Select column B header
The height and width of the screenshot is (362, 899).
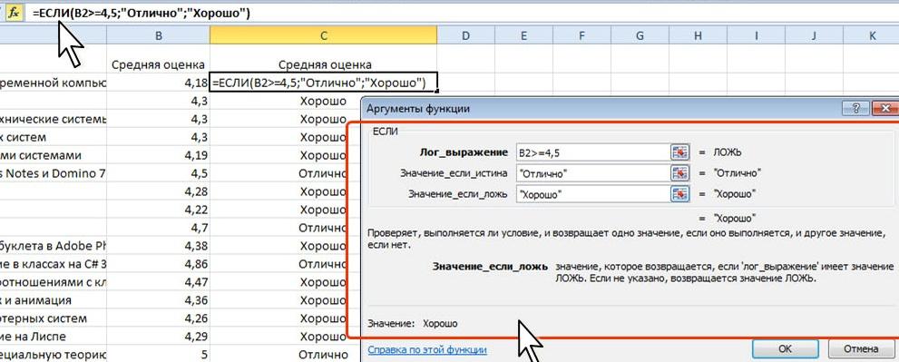tap(158, 35)
